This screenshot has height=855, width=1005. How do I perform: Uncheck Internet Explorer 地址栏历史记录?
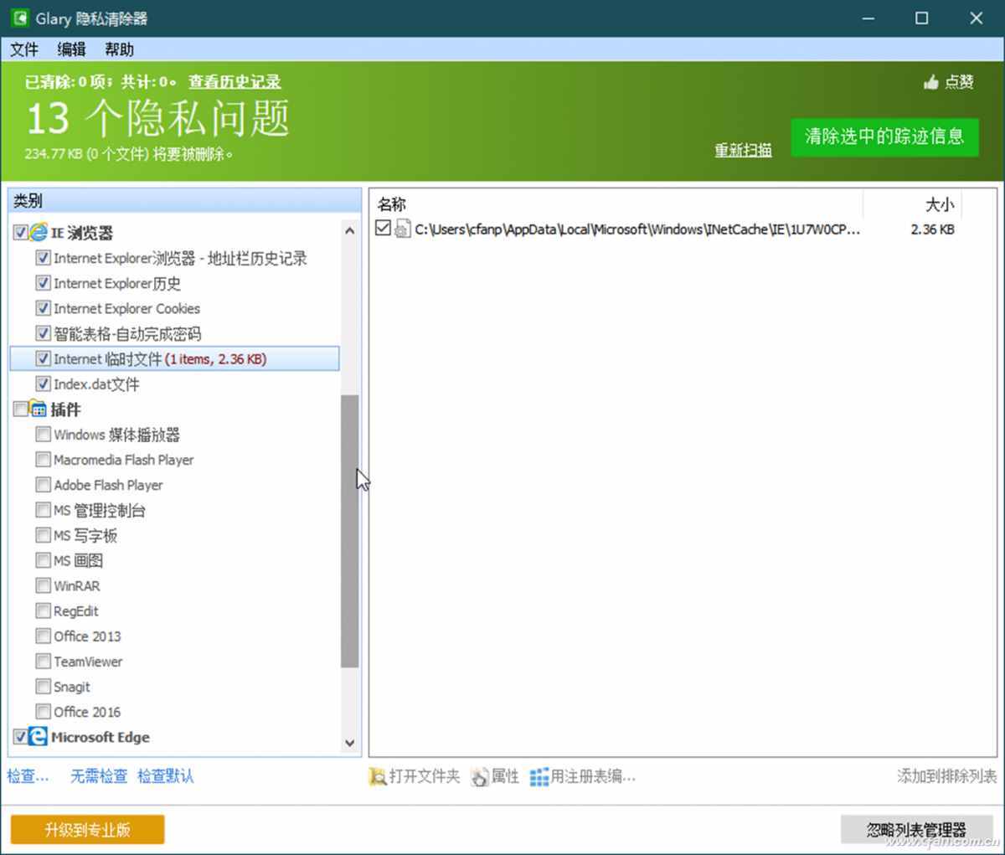click(44, 258)
